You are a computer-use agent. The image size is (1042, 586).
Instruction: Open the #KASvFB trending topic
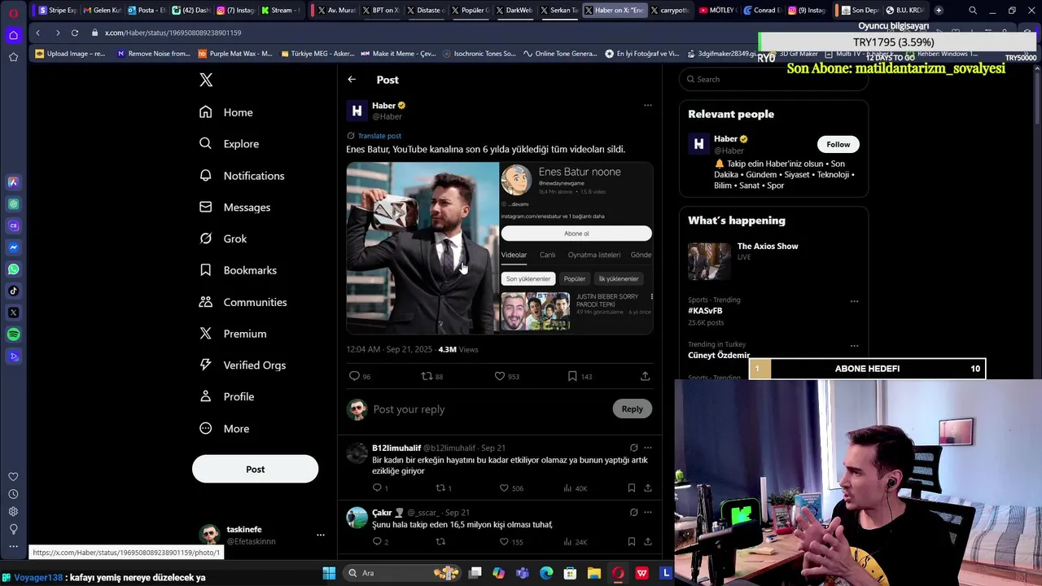705,310
